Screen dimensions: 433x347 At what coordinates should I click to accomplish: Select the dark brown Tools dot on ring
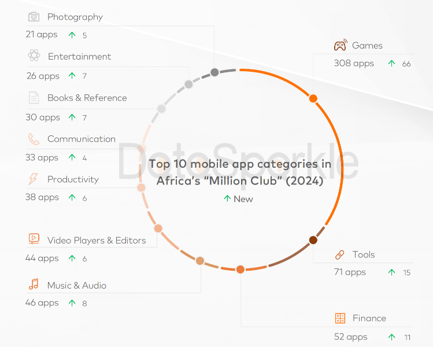coord(313,240)
